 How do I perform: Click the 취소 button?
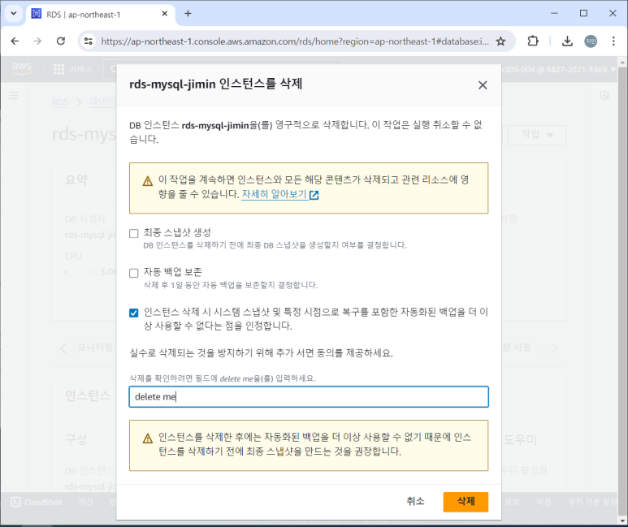415,502
